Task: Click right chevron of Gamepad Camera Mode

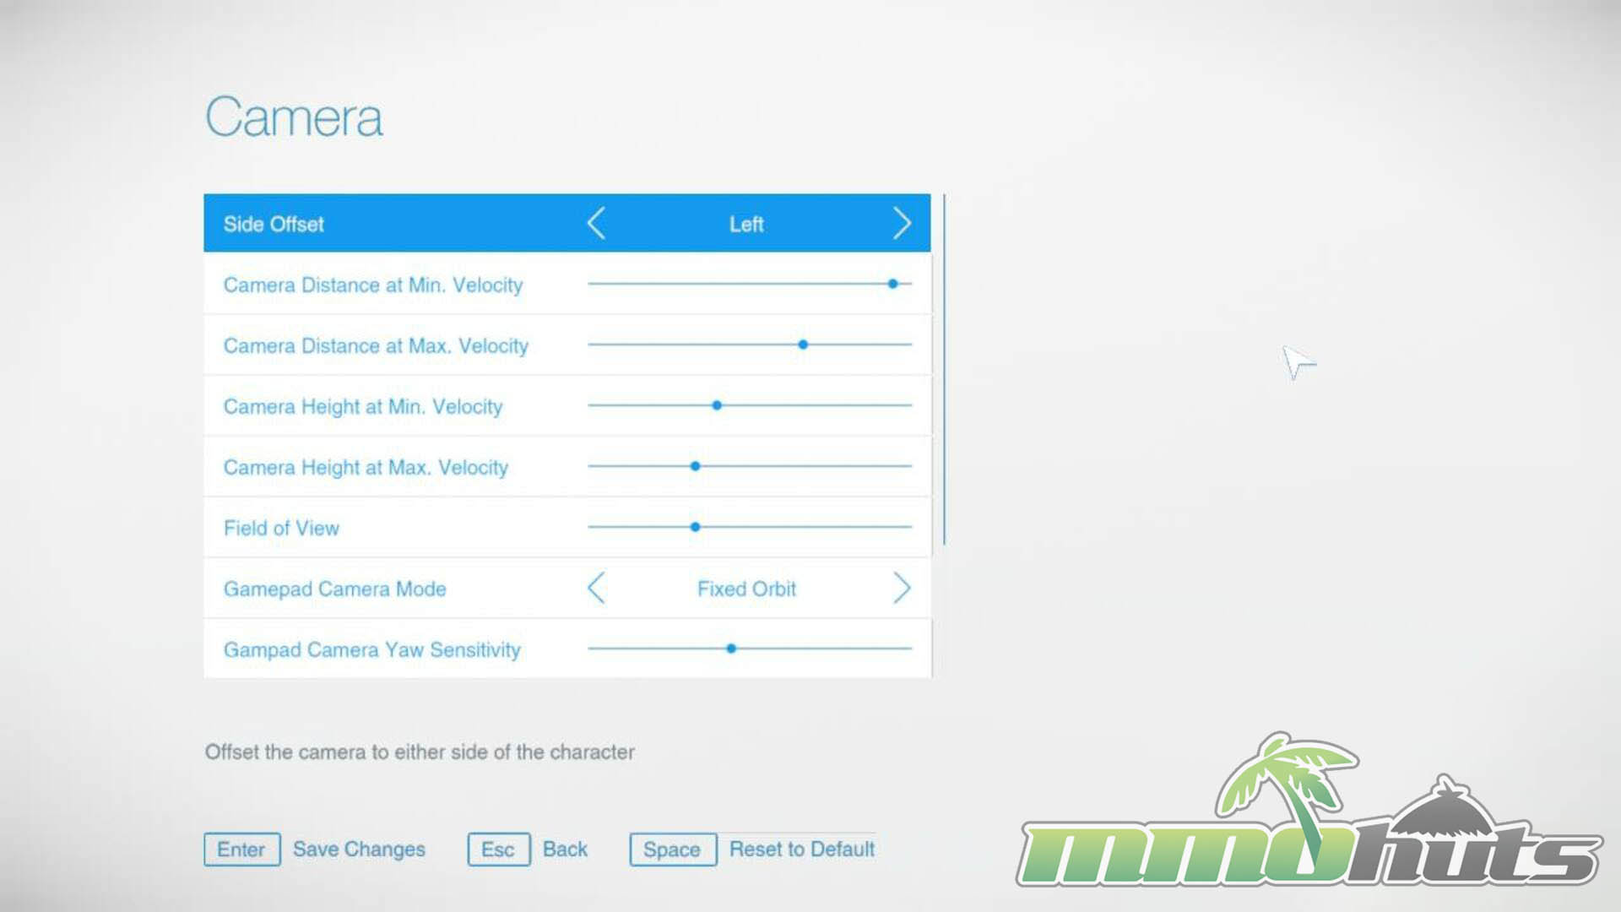Action: coord(902,589)
